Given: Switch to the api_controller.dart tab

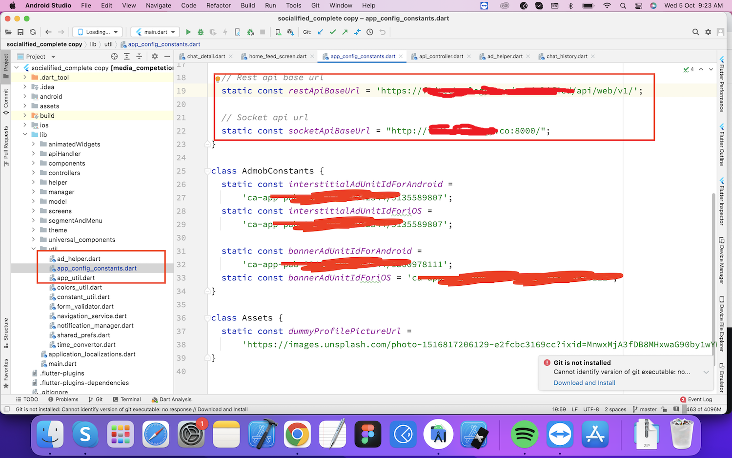Looking at the screenshot, I should pyautogui.click(x=441, y=57).
